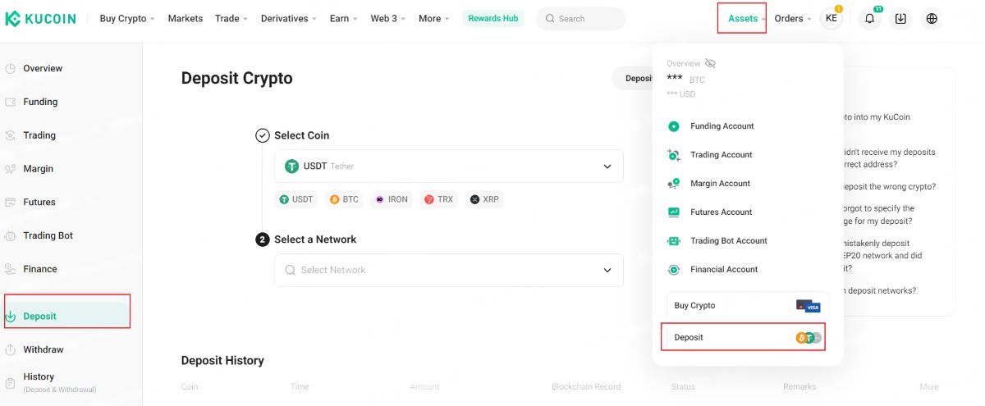Viewport: 985px width, 406px height.
Task: Select the IRON quick coin chip
Action: tap(392, 199)
